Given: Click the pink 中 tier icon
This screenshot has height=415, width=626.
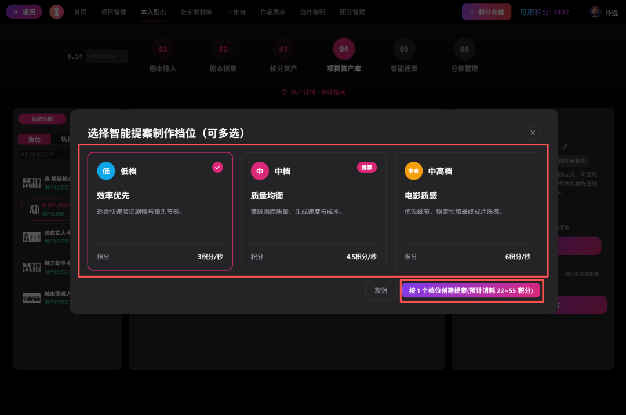Looking at the screenshot, I should (260, 171).
